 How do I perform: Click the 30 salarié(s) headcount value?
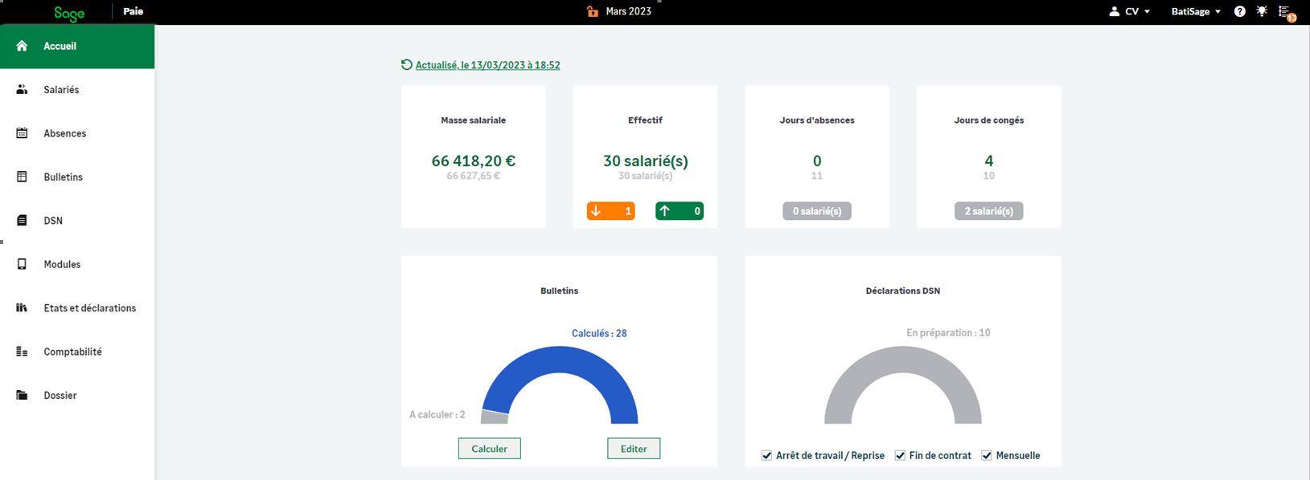coord(645,161)
